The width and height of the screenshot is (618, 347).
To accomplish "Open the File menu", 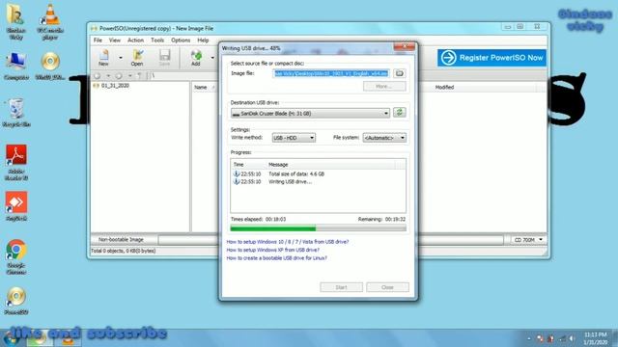I will pos(98,40).
